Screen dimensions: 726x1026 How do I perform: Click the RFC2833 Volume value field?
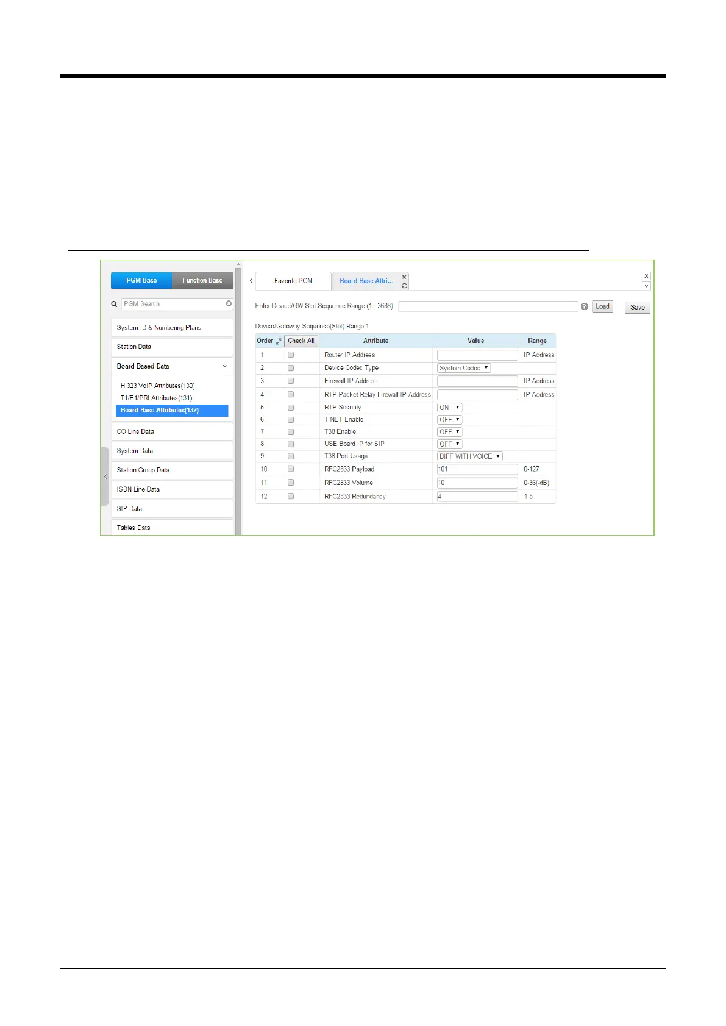477,483
